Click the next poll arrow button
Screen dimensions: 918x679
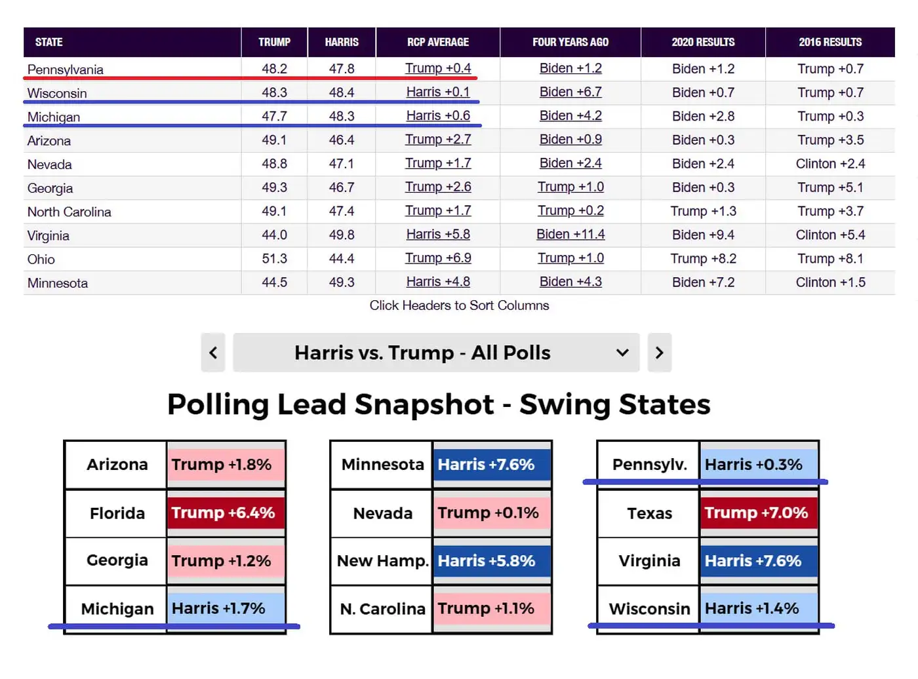click(x=659, y=353)
